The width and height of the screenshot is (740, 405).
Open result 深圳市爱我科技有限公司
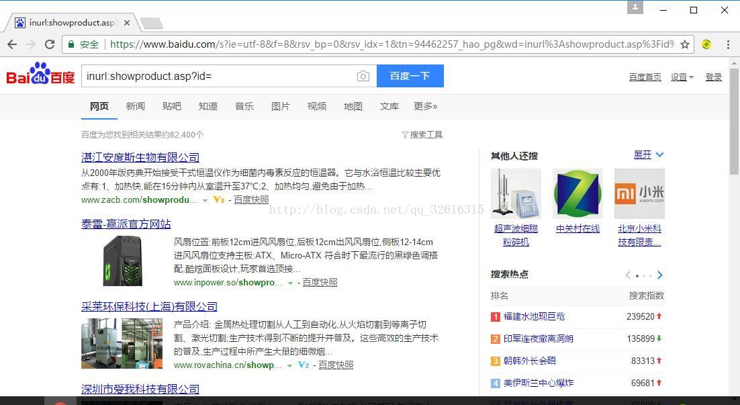point(140,389)
